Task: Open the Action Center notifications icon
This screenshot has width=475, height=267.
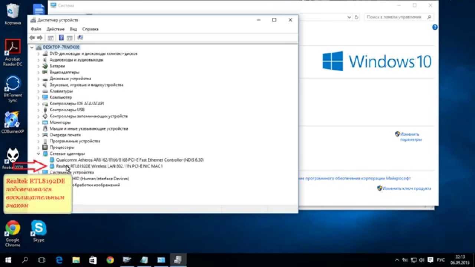Action: (x=430, y=260)
